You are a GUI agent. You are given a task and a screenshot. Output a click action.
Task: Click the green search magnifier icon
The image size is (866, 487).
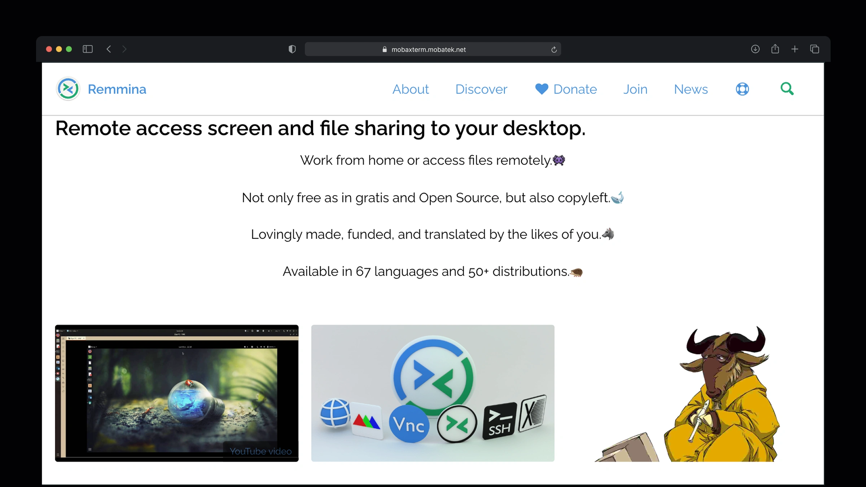point(787,89)
